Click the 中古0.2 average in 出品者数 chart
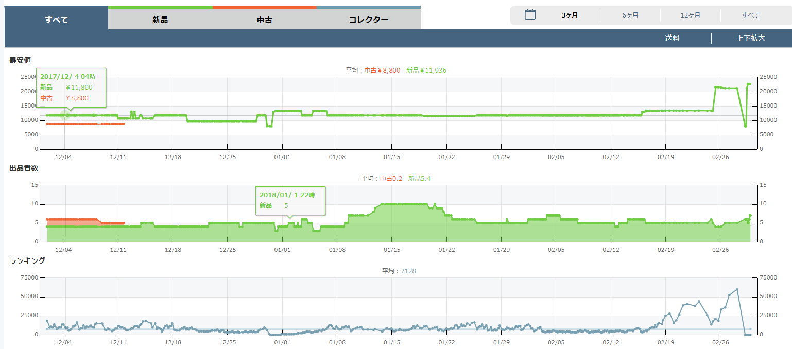792x349 pixels. pos(391,178)
